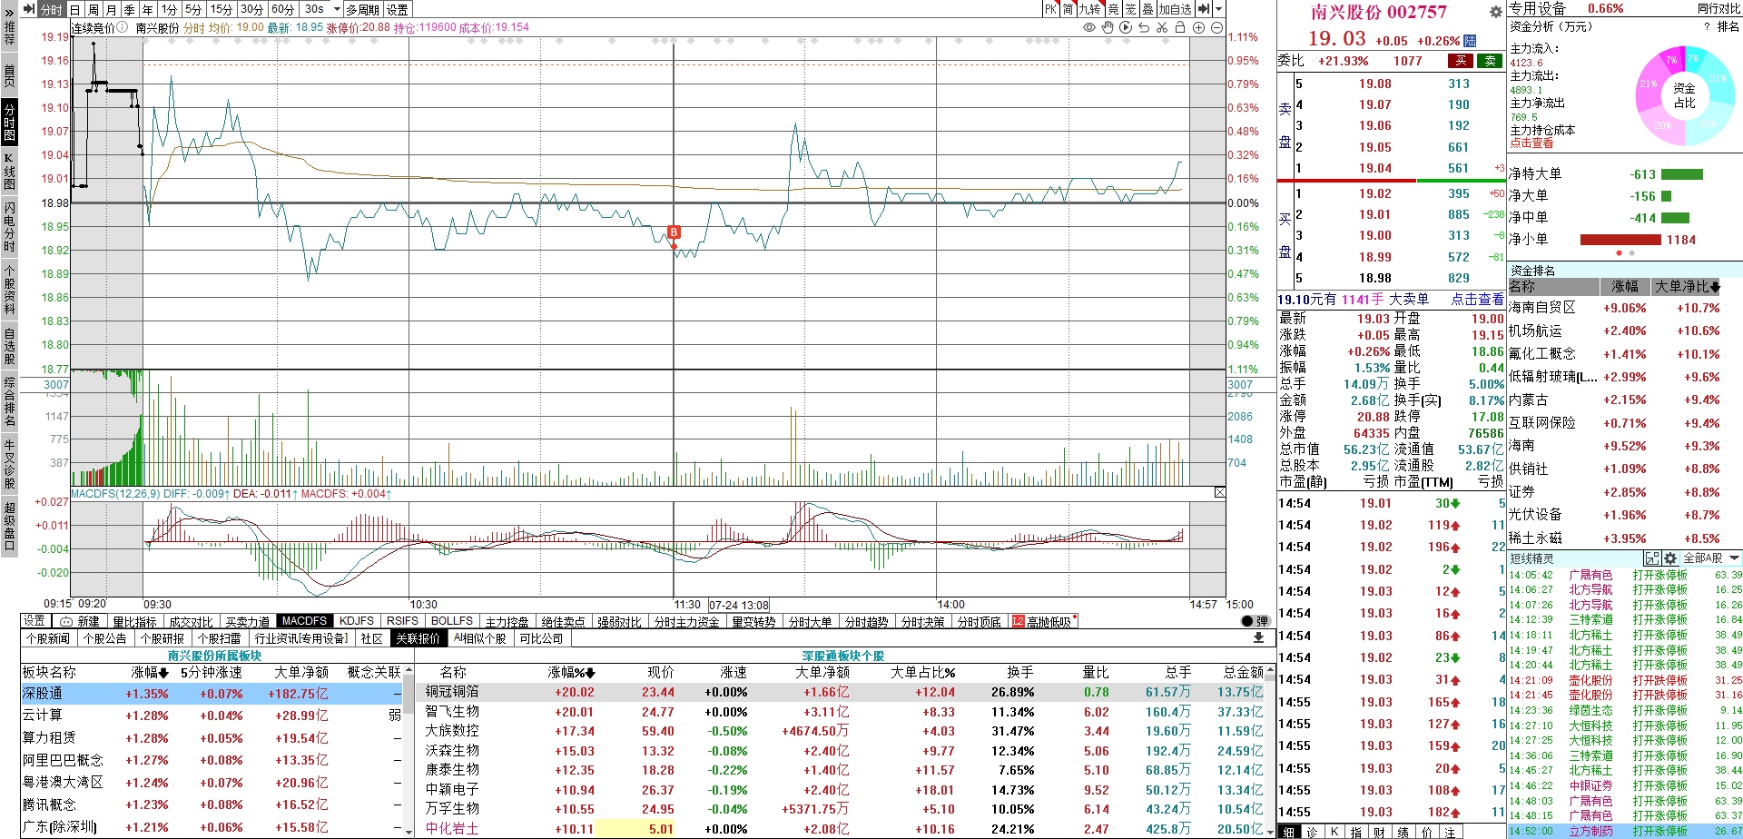
Task: Open K线图 in left sidebar
Action: (9, 171)
